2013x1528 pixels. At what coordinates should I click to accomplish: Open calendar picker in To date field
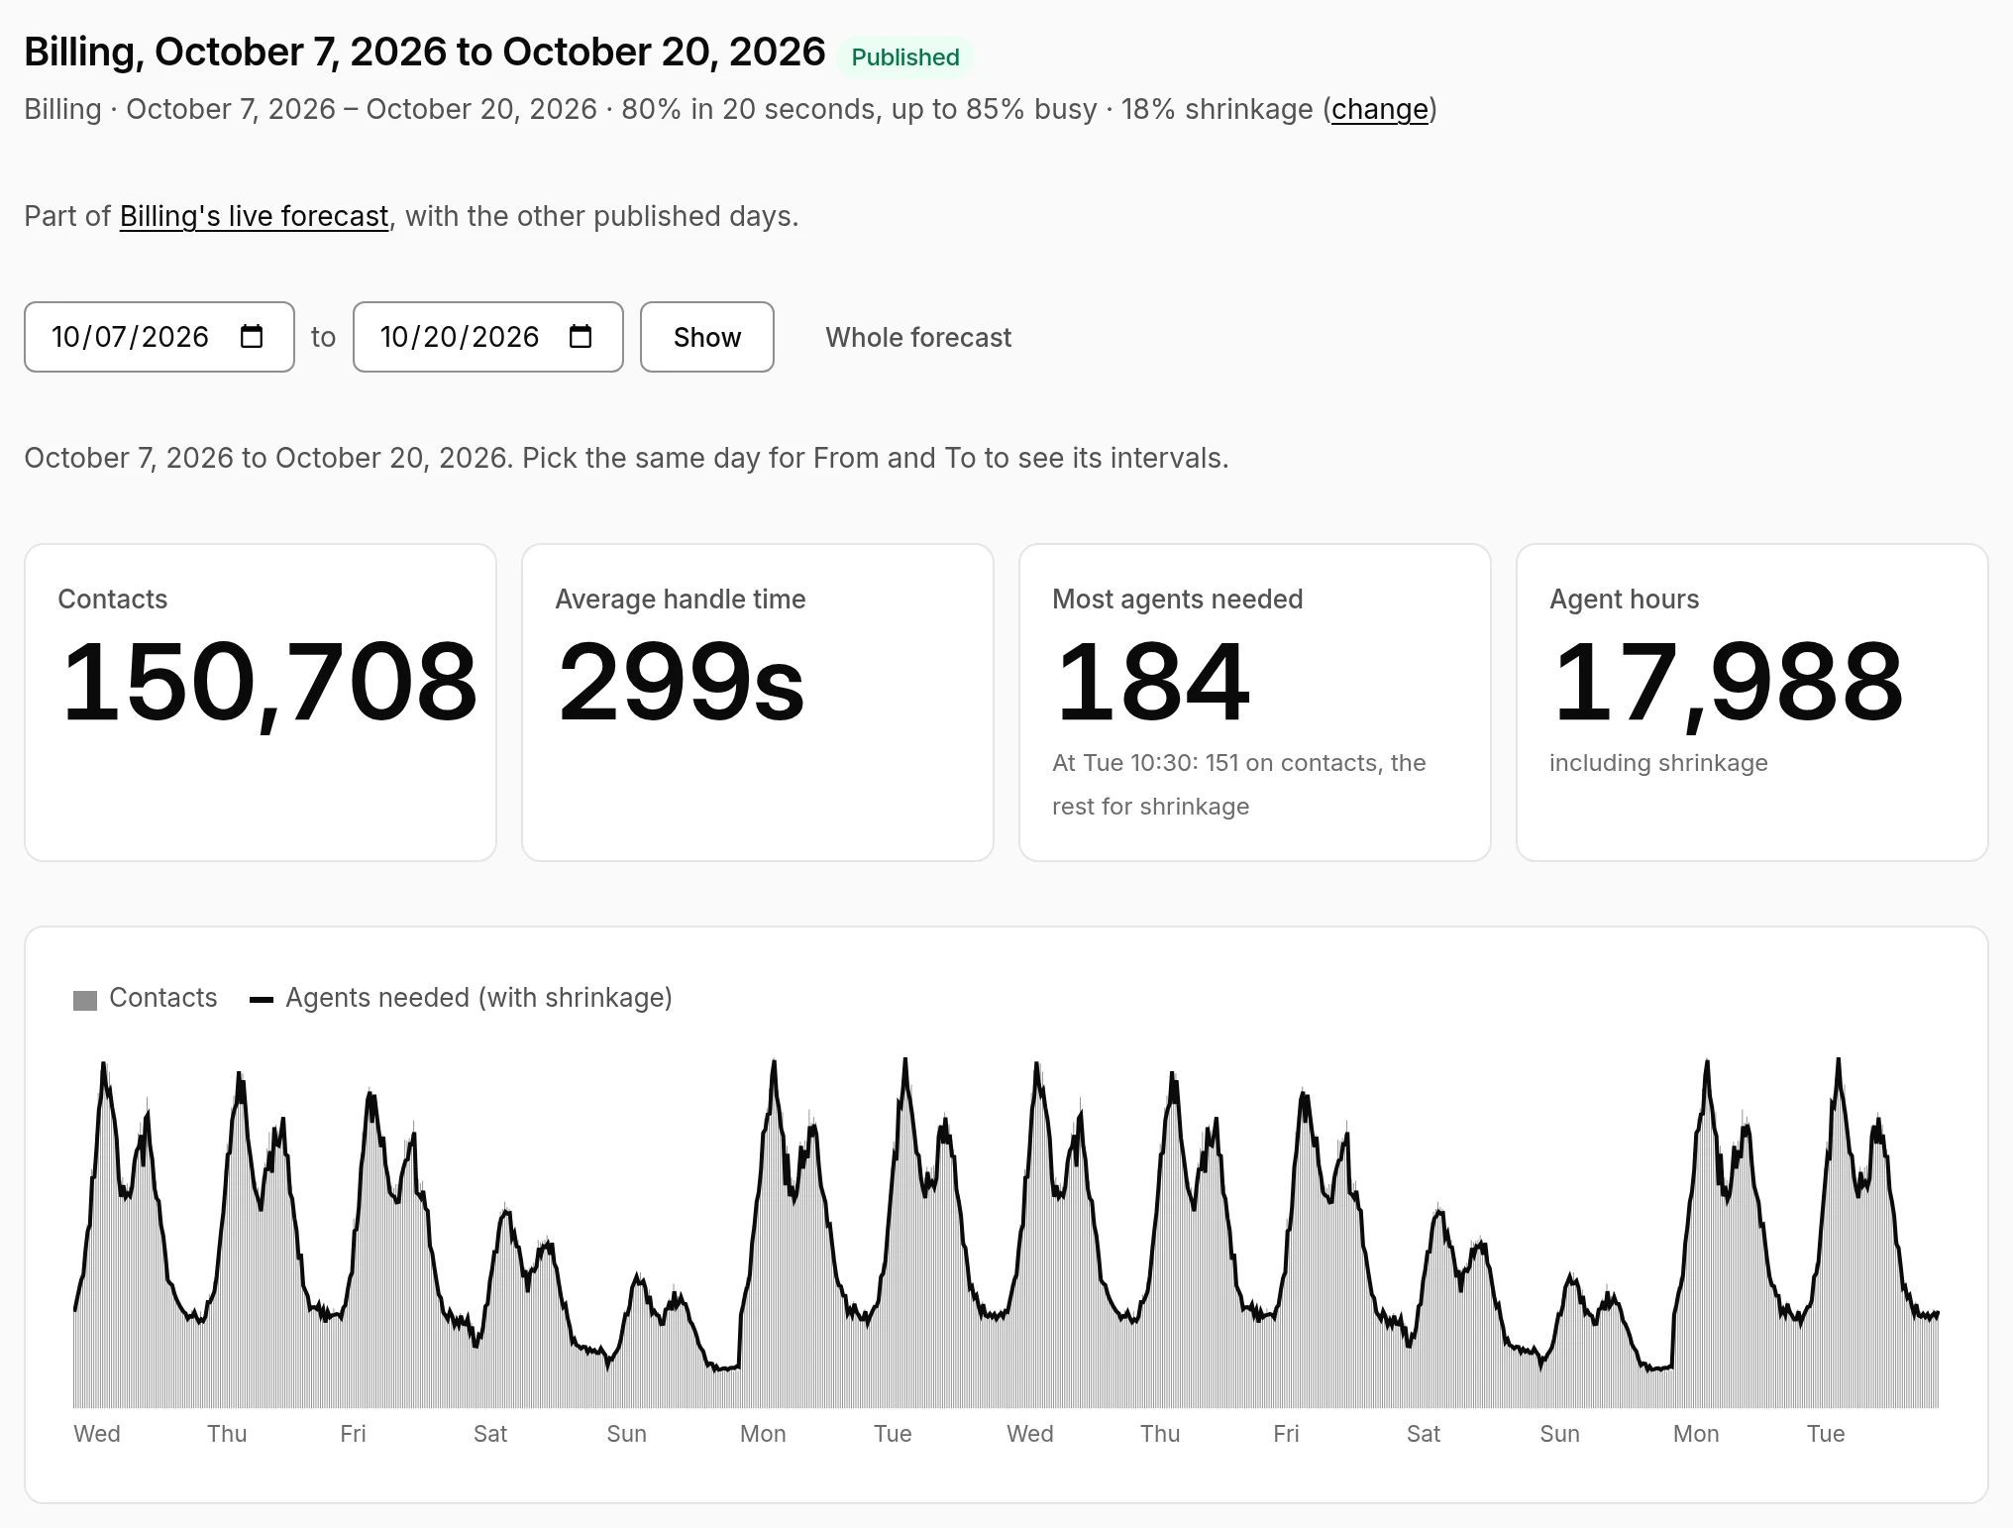(581, 337)
